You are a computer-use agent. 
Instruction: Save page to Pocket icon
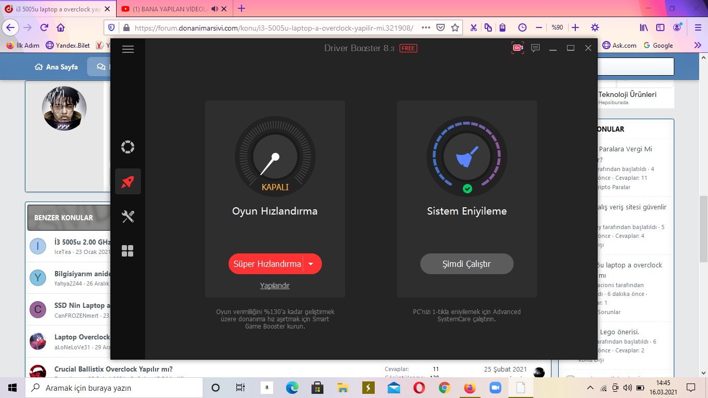tap(440, 27)
